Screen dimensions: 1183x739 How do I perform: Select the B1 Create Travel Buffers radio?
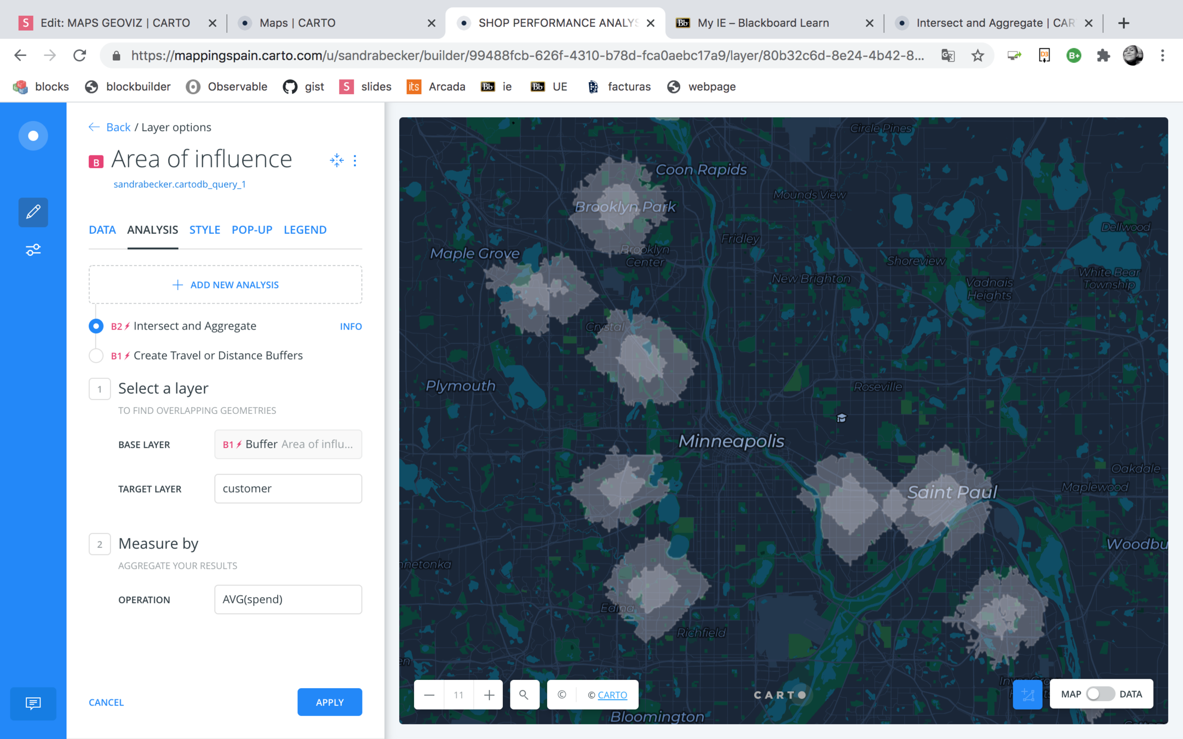click(x=96, y=356)
